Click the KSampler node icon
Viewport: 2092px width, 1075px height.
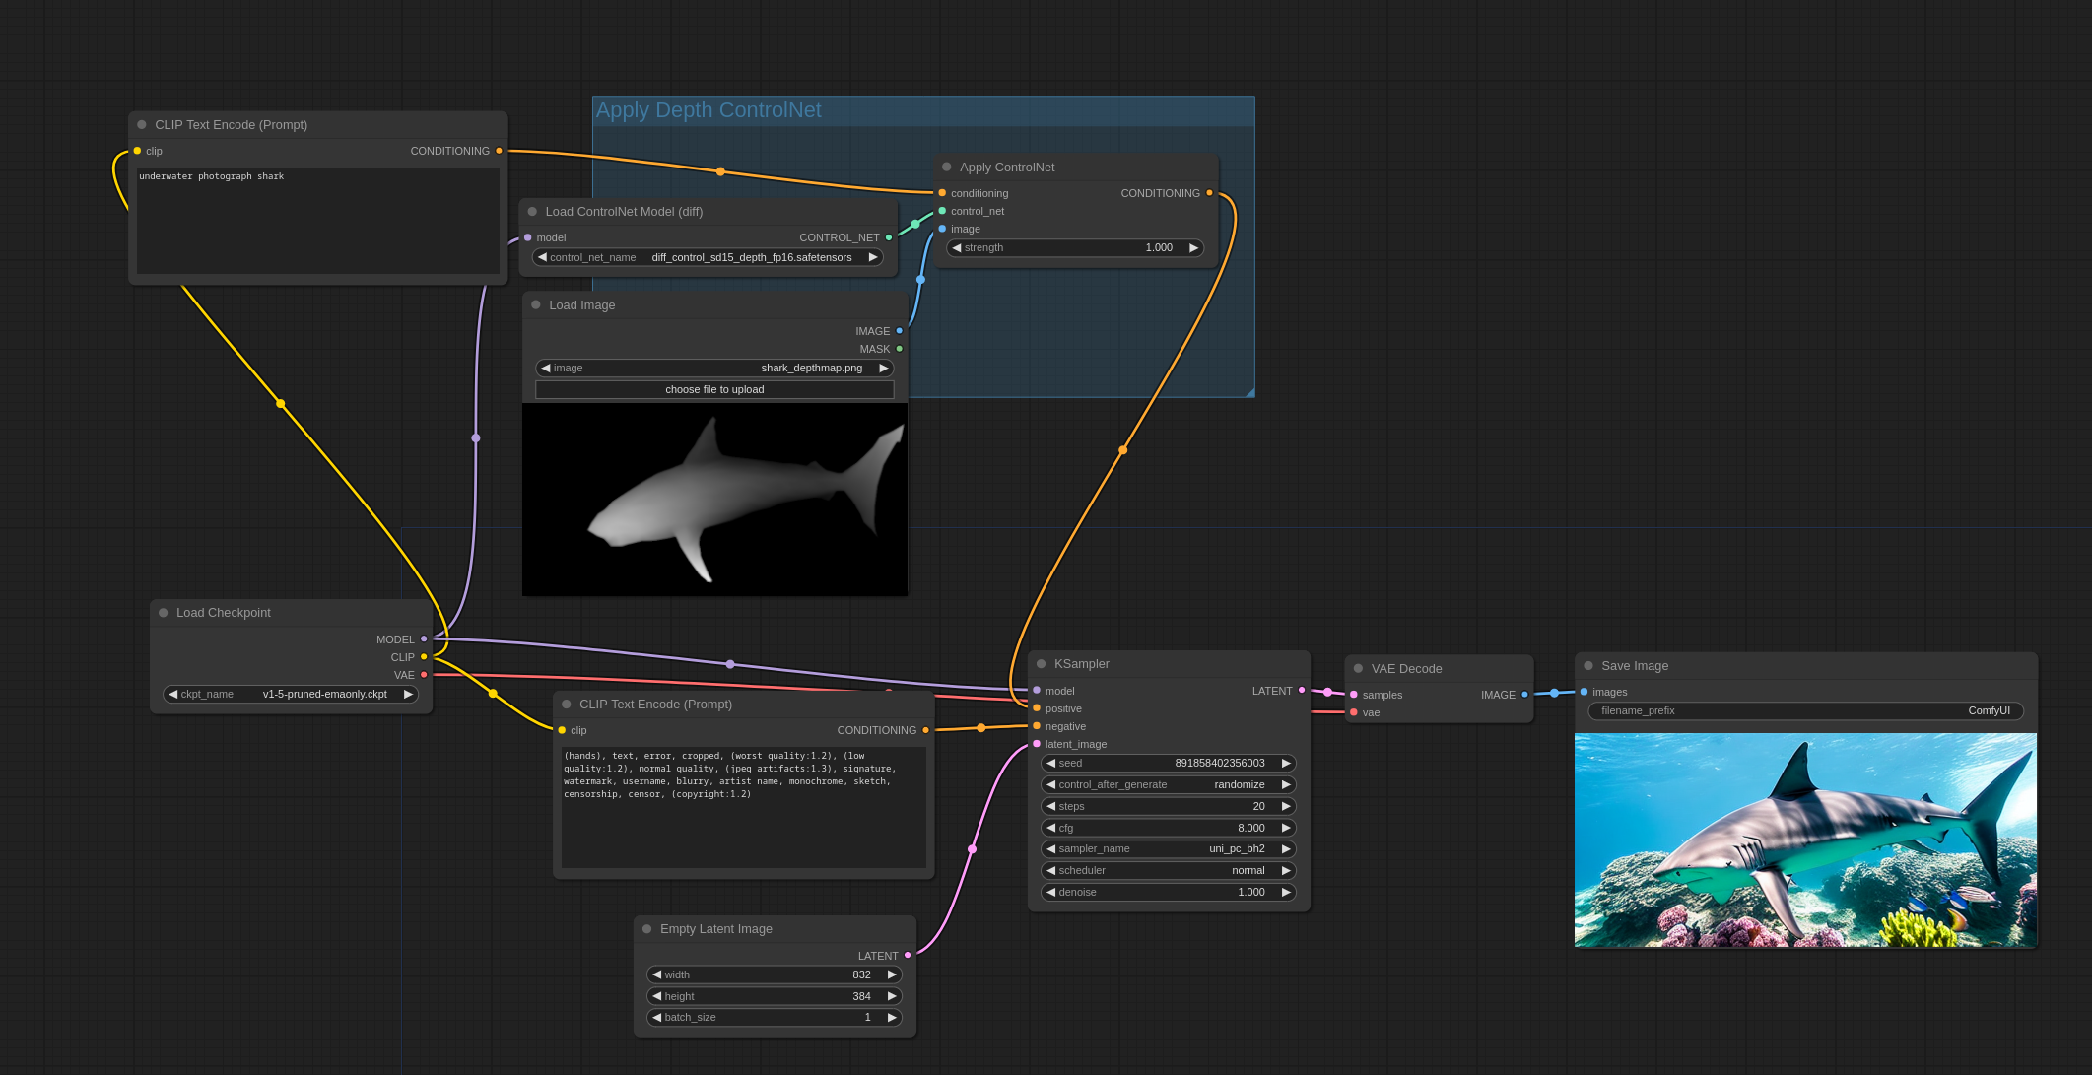click(1045, 662)
